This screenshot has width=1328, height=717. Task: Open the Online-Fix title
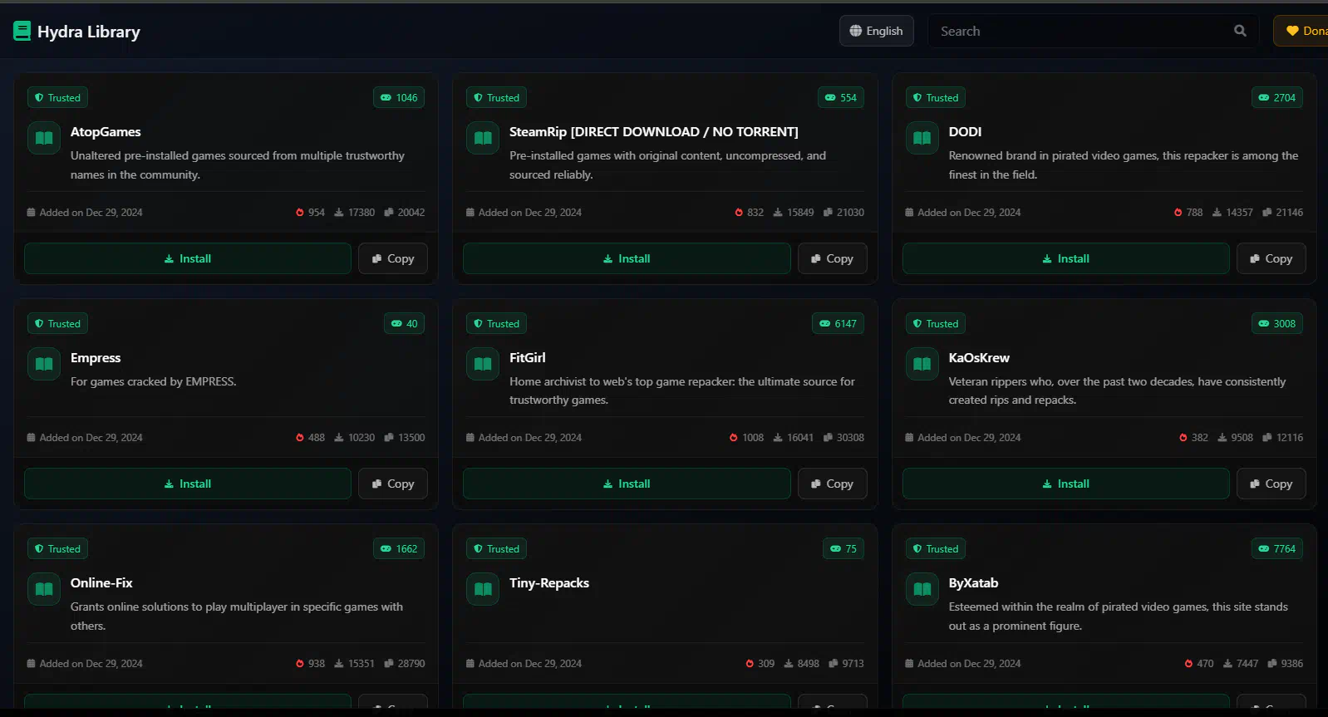[x=101, y=582]
